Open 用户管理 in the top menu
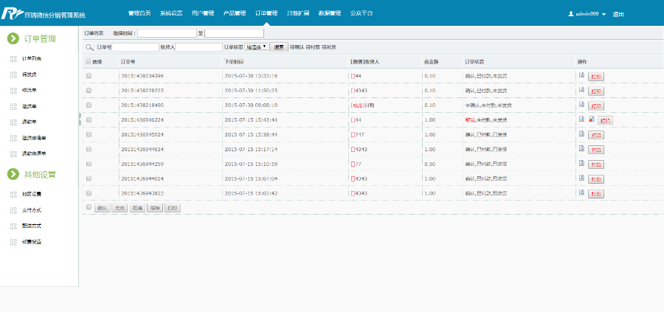Viewport: 664px width, 312px height. pyautogui.click(x=203, y=13)
